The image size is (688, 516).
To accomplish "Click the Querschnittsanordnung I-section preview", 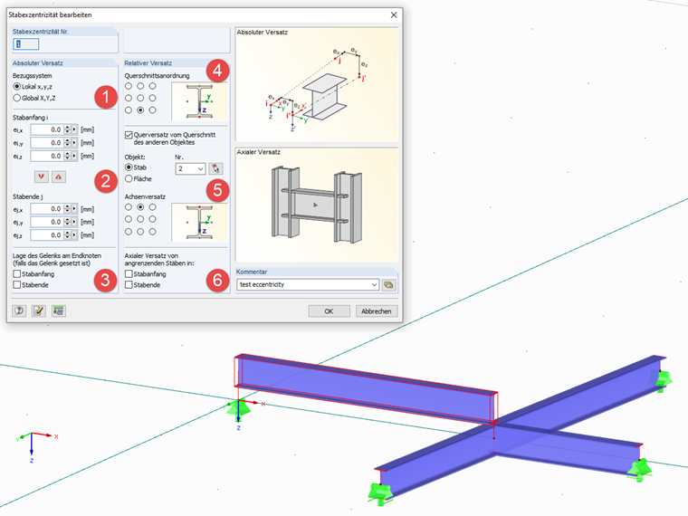I will (x=199, y=101).
